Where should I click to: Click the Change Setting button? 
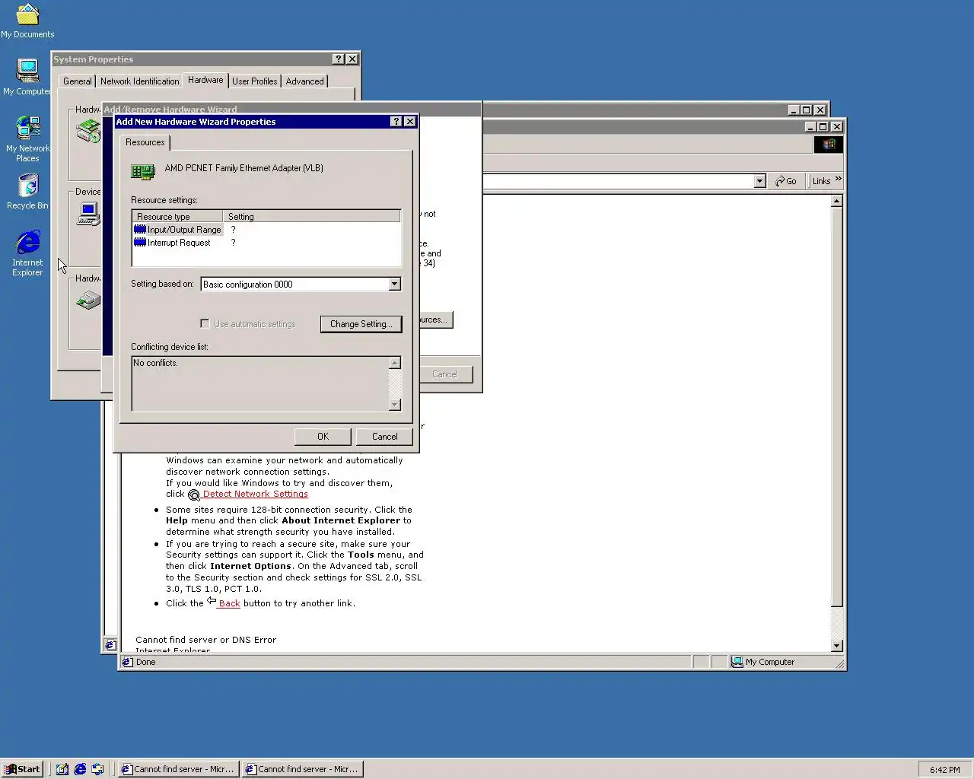pos(361,324)
